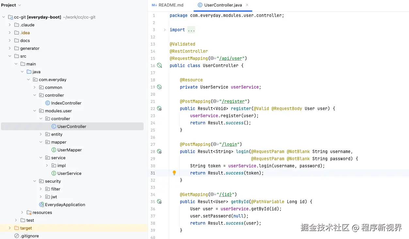Screen dimensions: 409x239
Task: Open EverydayApplication in the project tree
Action: pyautogui.click(x=65, y=204)
